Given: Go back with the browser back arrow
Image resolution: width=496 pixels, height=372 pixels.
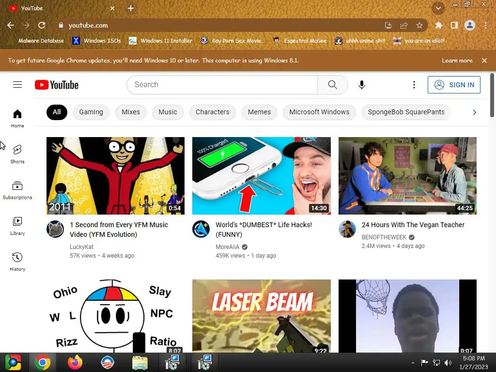Looking at the screenshot, I should tap(11, 25).
